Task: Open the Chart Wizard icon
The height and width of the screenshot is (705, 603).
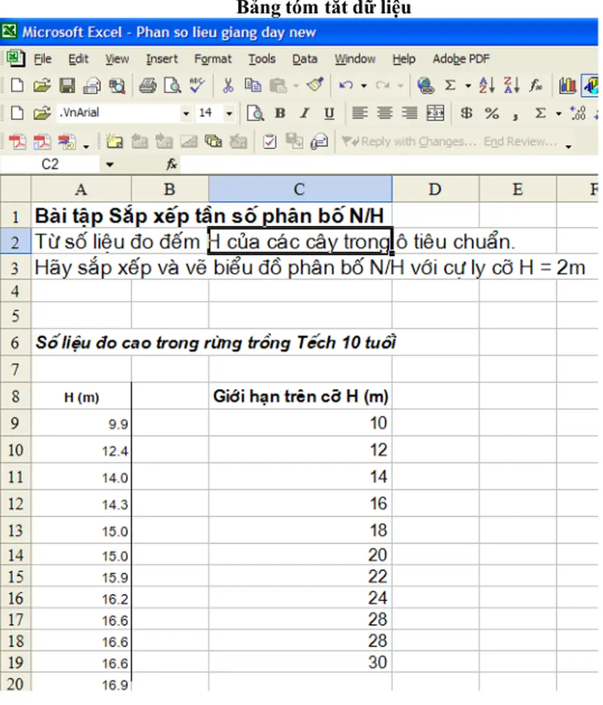Action: tap(568, 86)
